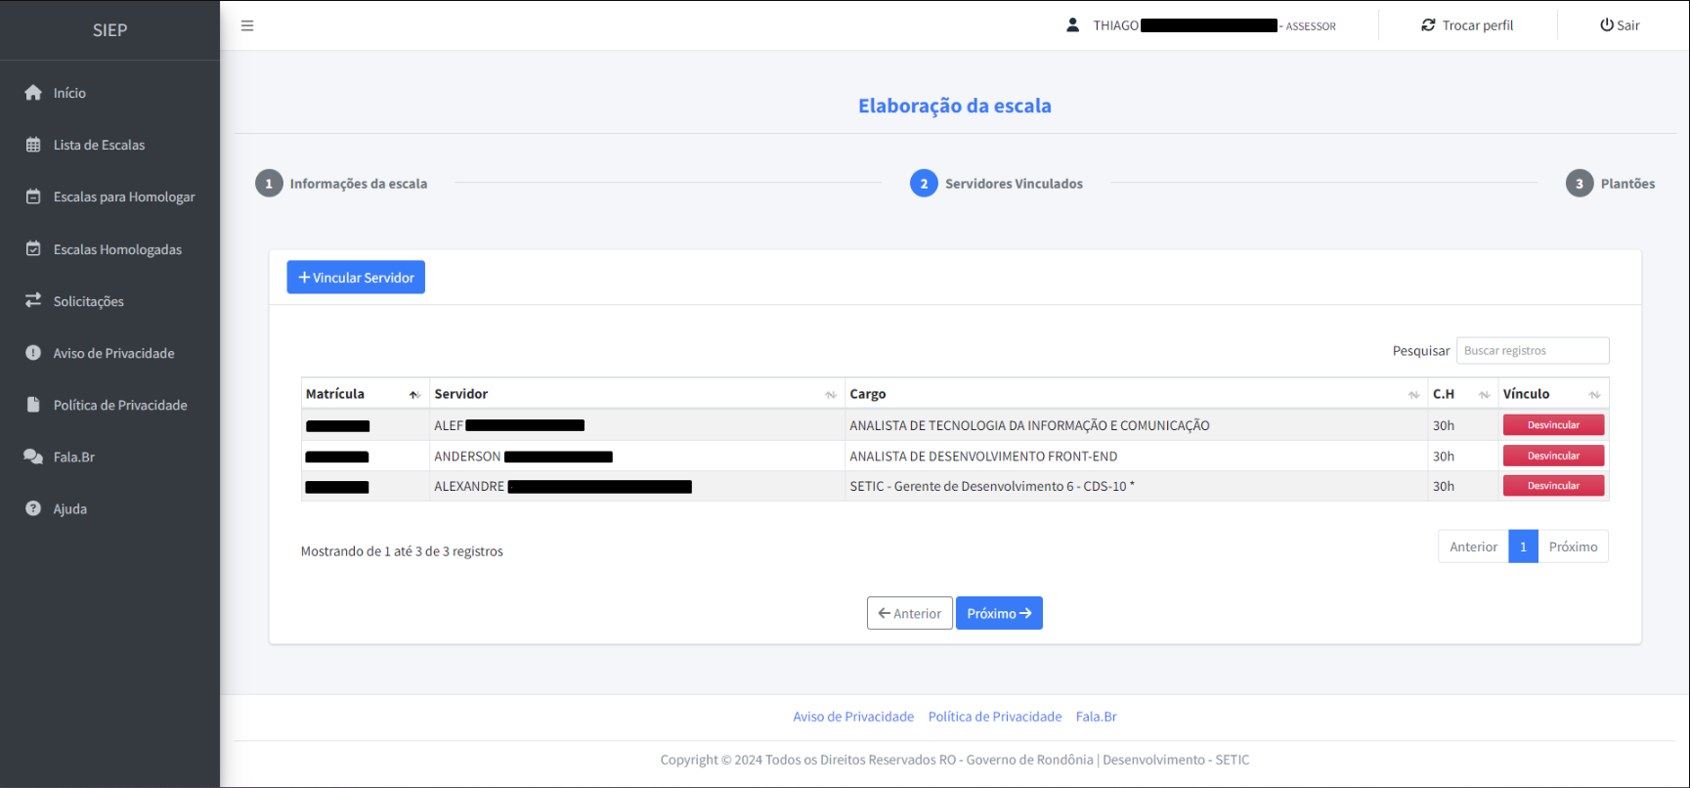1690x788 pixels.
Task: Click Trocar perfil in header
Action: point(1467,25)
